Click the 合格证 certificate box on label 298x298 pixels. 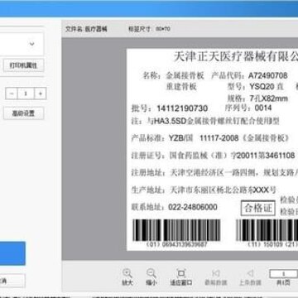click(x=258, y=208)
